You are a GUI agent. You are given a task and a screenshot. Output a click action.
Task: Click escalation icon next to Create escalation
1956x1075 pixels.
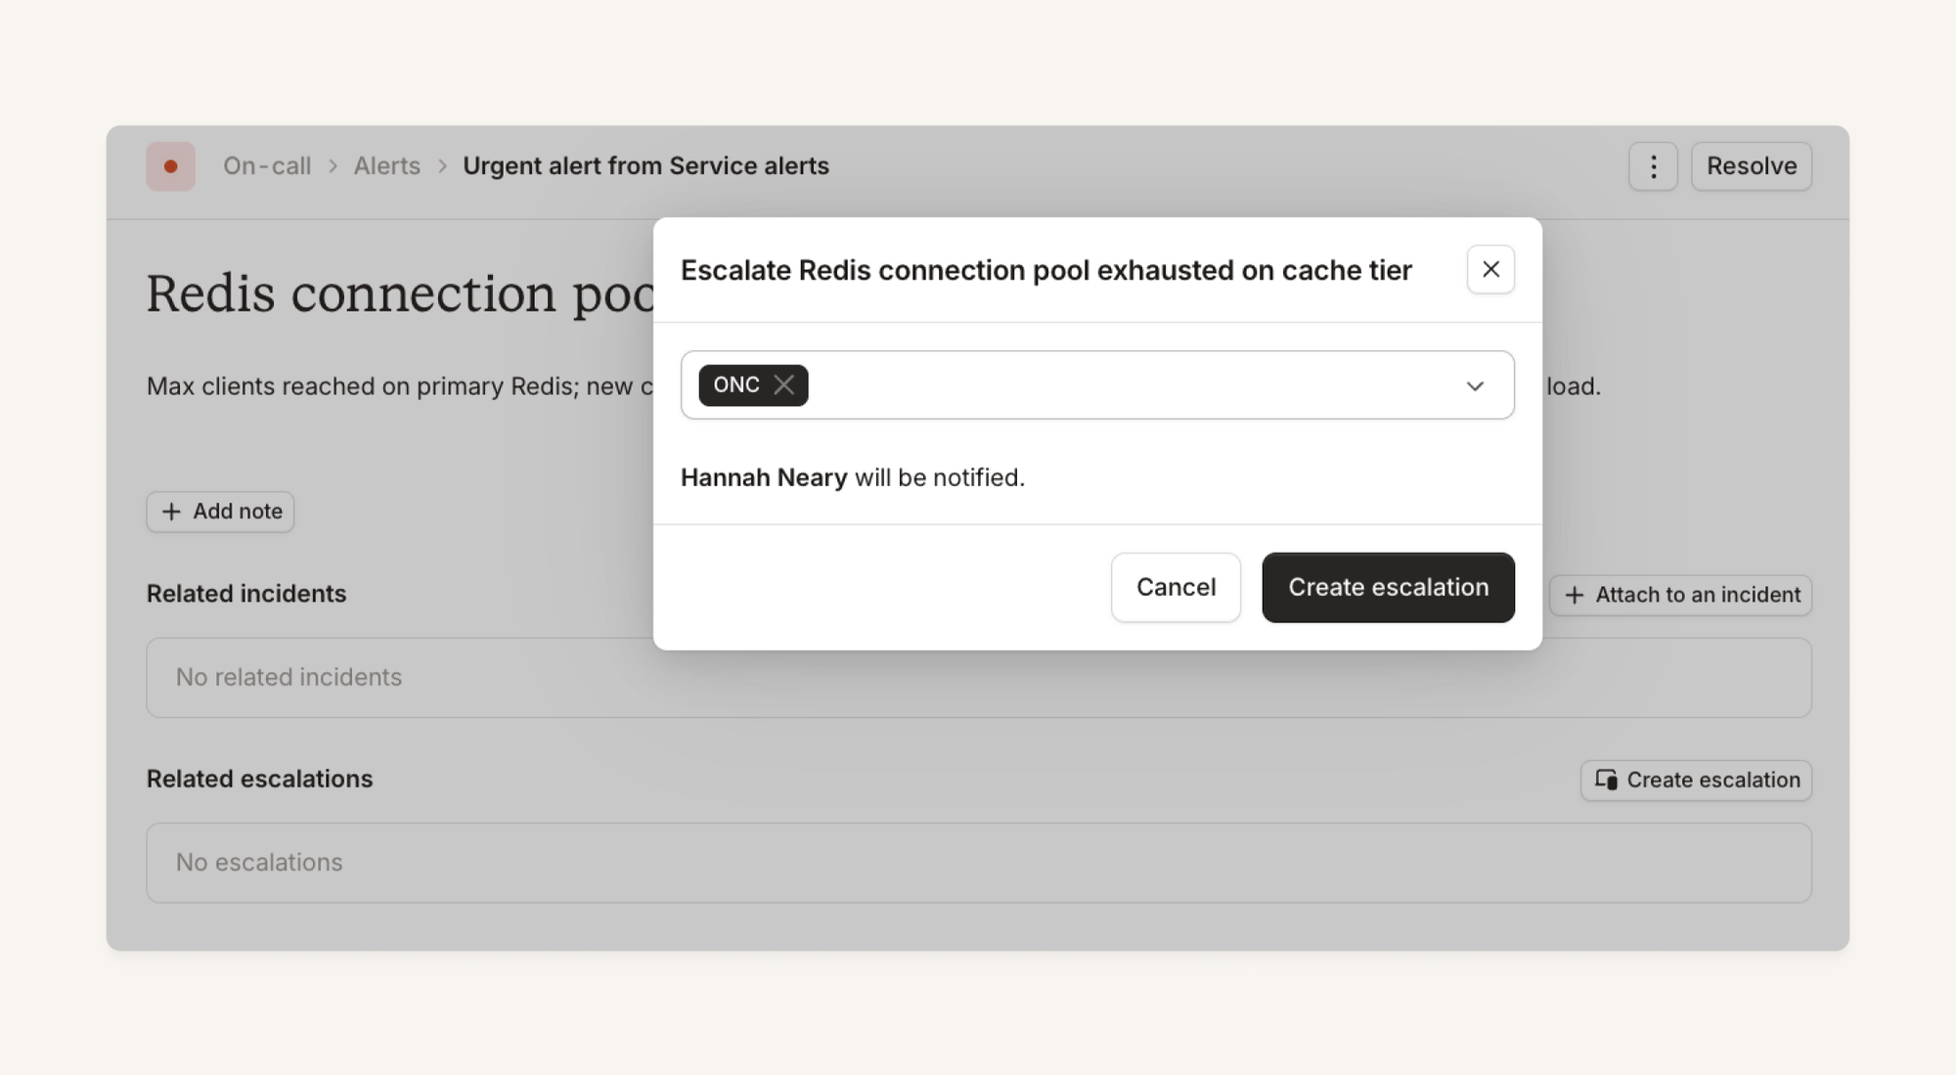[x=1606, y=781]
